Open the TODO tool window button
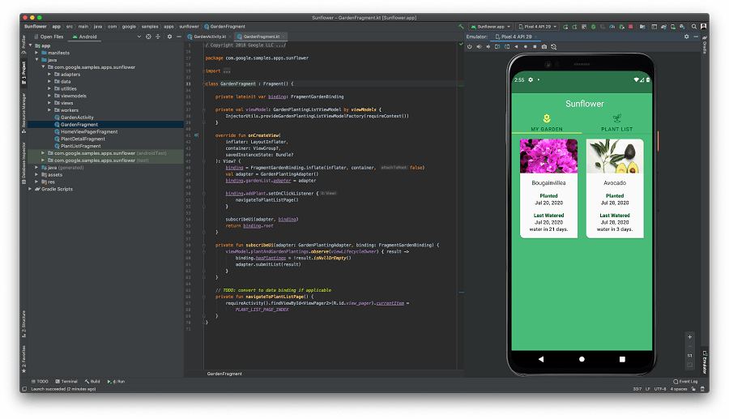729x419 pixels. [x=40, y=382]
